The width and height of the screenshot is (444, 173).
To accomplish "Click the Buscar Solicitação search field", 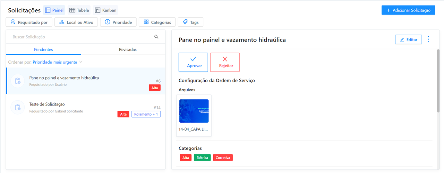I will click(82, 37).
